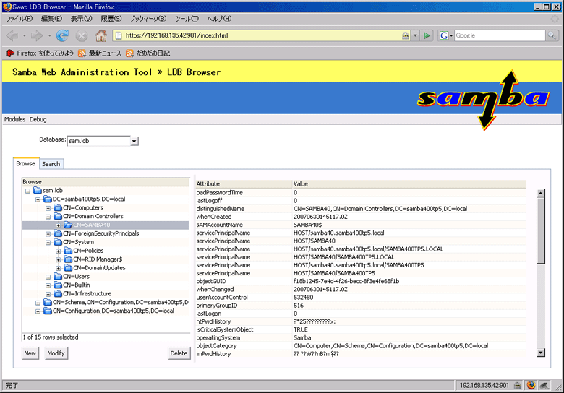Select CN=Builtin folder icon
This screenshot has height=393, width=564.
point(58,285)
